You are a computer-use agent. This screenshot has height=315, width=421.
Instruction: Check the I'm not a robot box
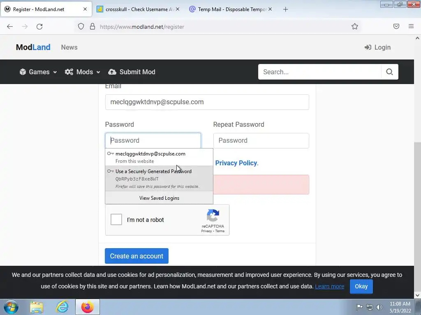click(x=116, y=219)
